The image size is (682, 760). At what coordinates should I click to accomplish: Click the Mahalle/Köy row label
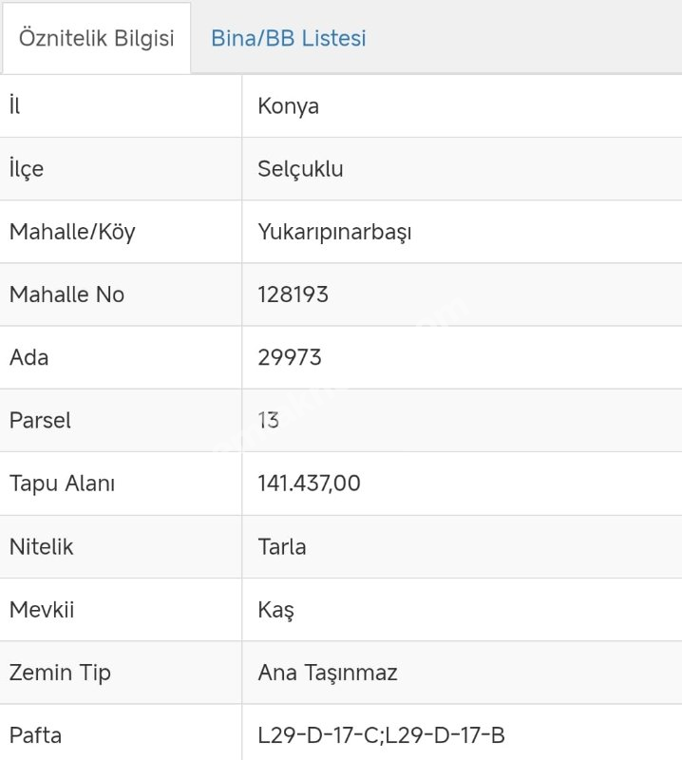click(x=72, y=232)
